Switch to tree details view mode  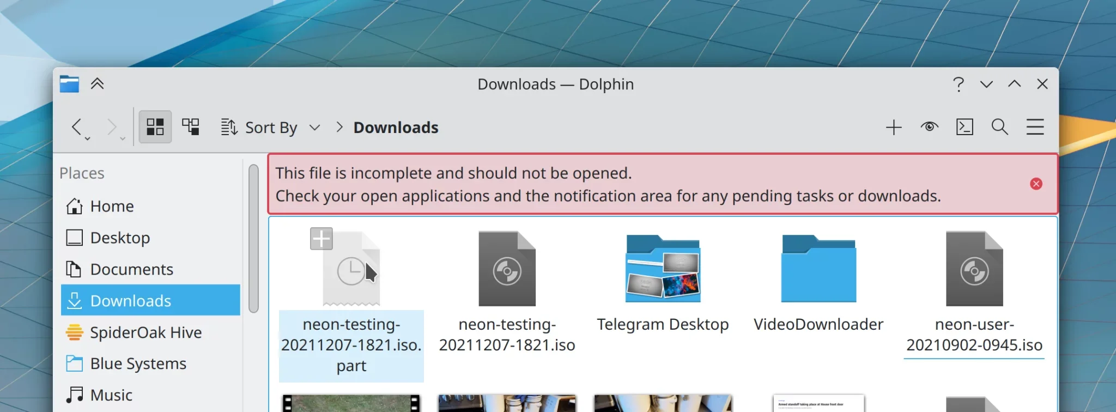(x=191, y=128)
